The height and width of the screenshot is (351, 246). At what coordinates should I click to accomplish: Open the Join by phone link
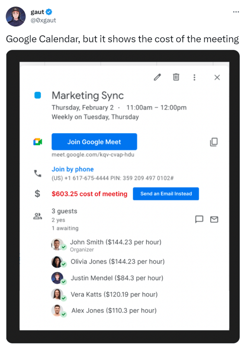(x=73, y=169)
